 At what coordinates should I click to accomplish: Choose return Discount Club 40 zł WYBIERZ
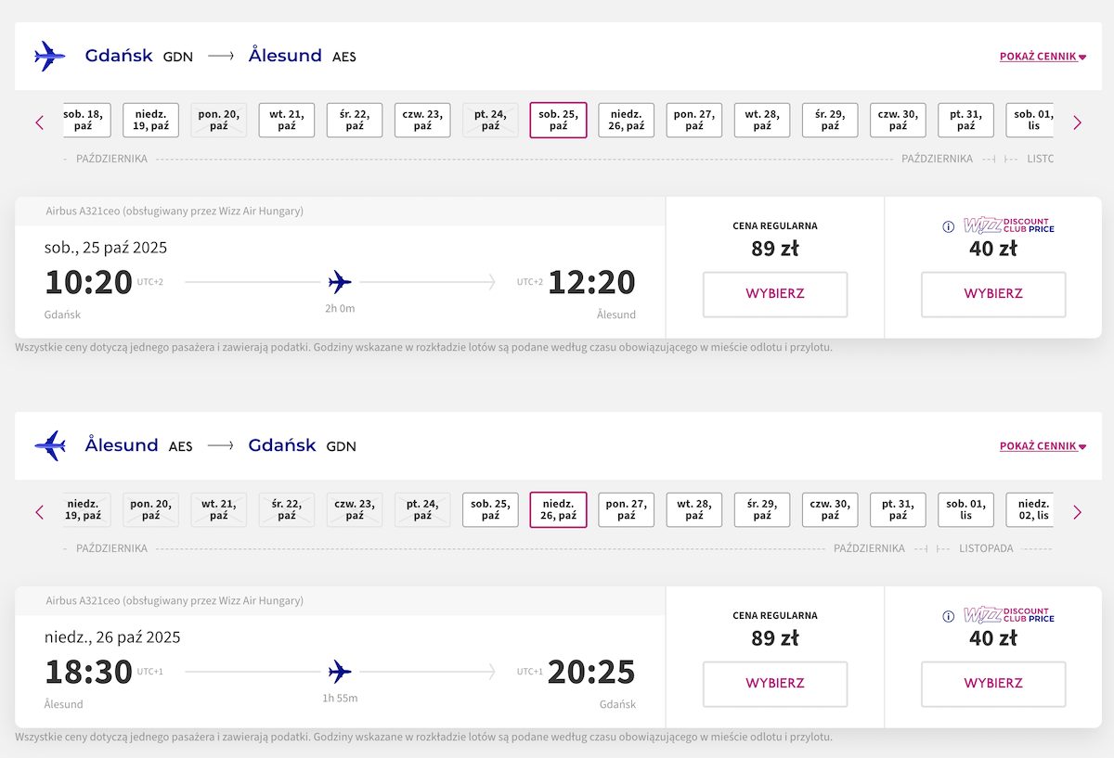(993, 684)
